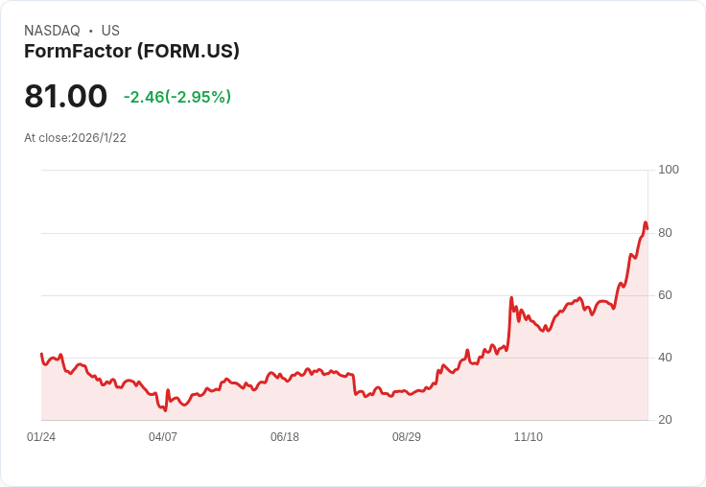Choose the 08/29 date label
Screen dimensions: 706x487
coord(407,437)
